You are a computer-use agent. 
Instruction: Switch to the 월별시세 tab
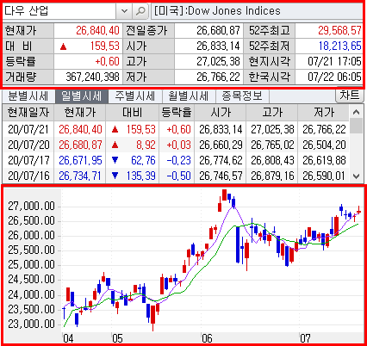click(189, 96)
